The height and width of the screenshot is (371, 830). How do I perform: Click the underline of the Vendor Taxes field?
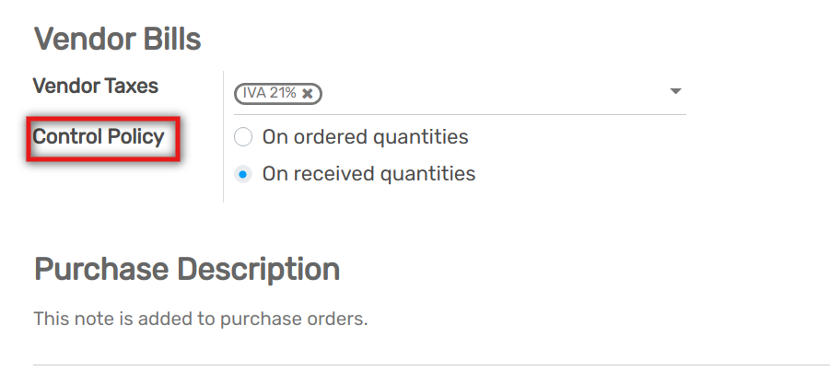459,114
